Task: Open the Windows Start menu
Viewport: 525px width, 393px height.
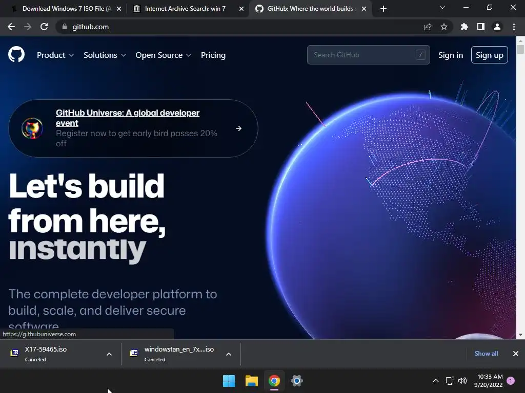Action: tap(229, 381)
